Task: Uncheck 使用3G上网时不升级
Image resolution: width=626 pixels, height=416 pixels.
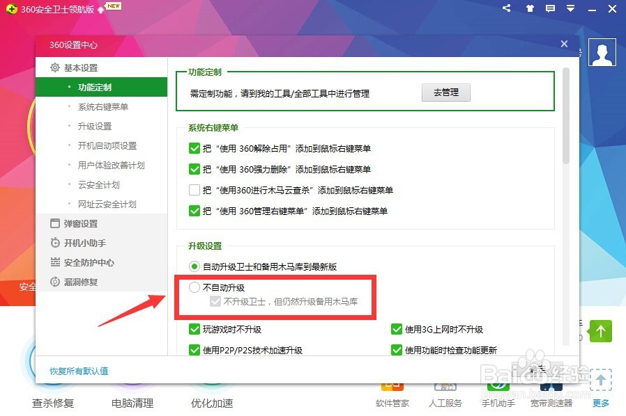Action: [x=397, y=329]
